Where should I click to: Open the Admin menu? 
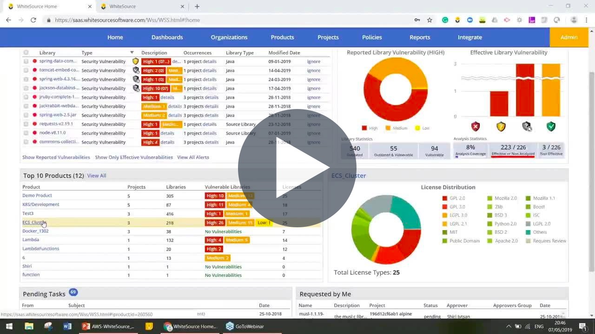(569, 37)
